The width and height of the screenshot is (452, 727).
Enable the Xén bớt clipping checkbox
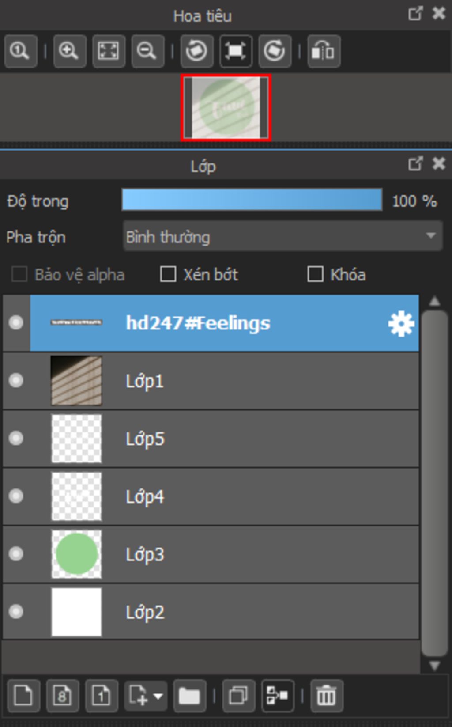[168, 274]
